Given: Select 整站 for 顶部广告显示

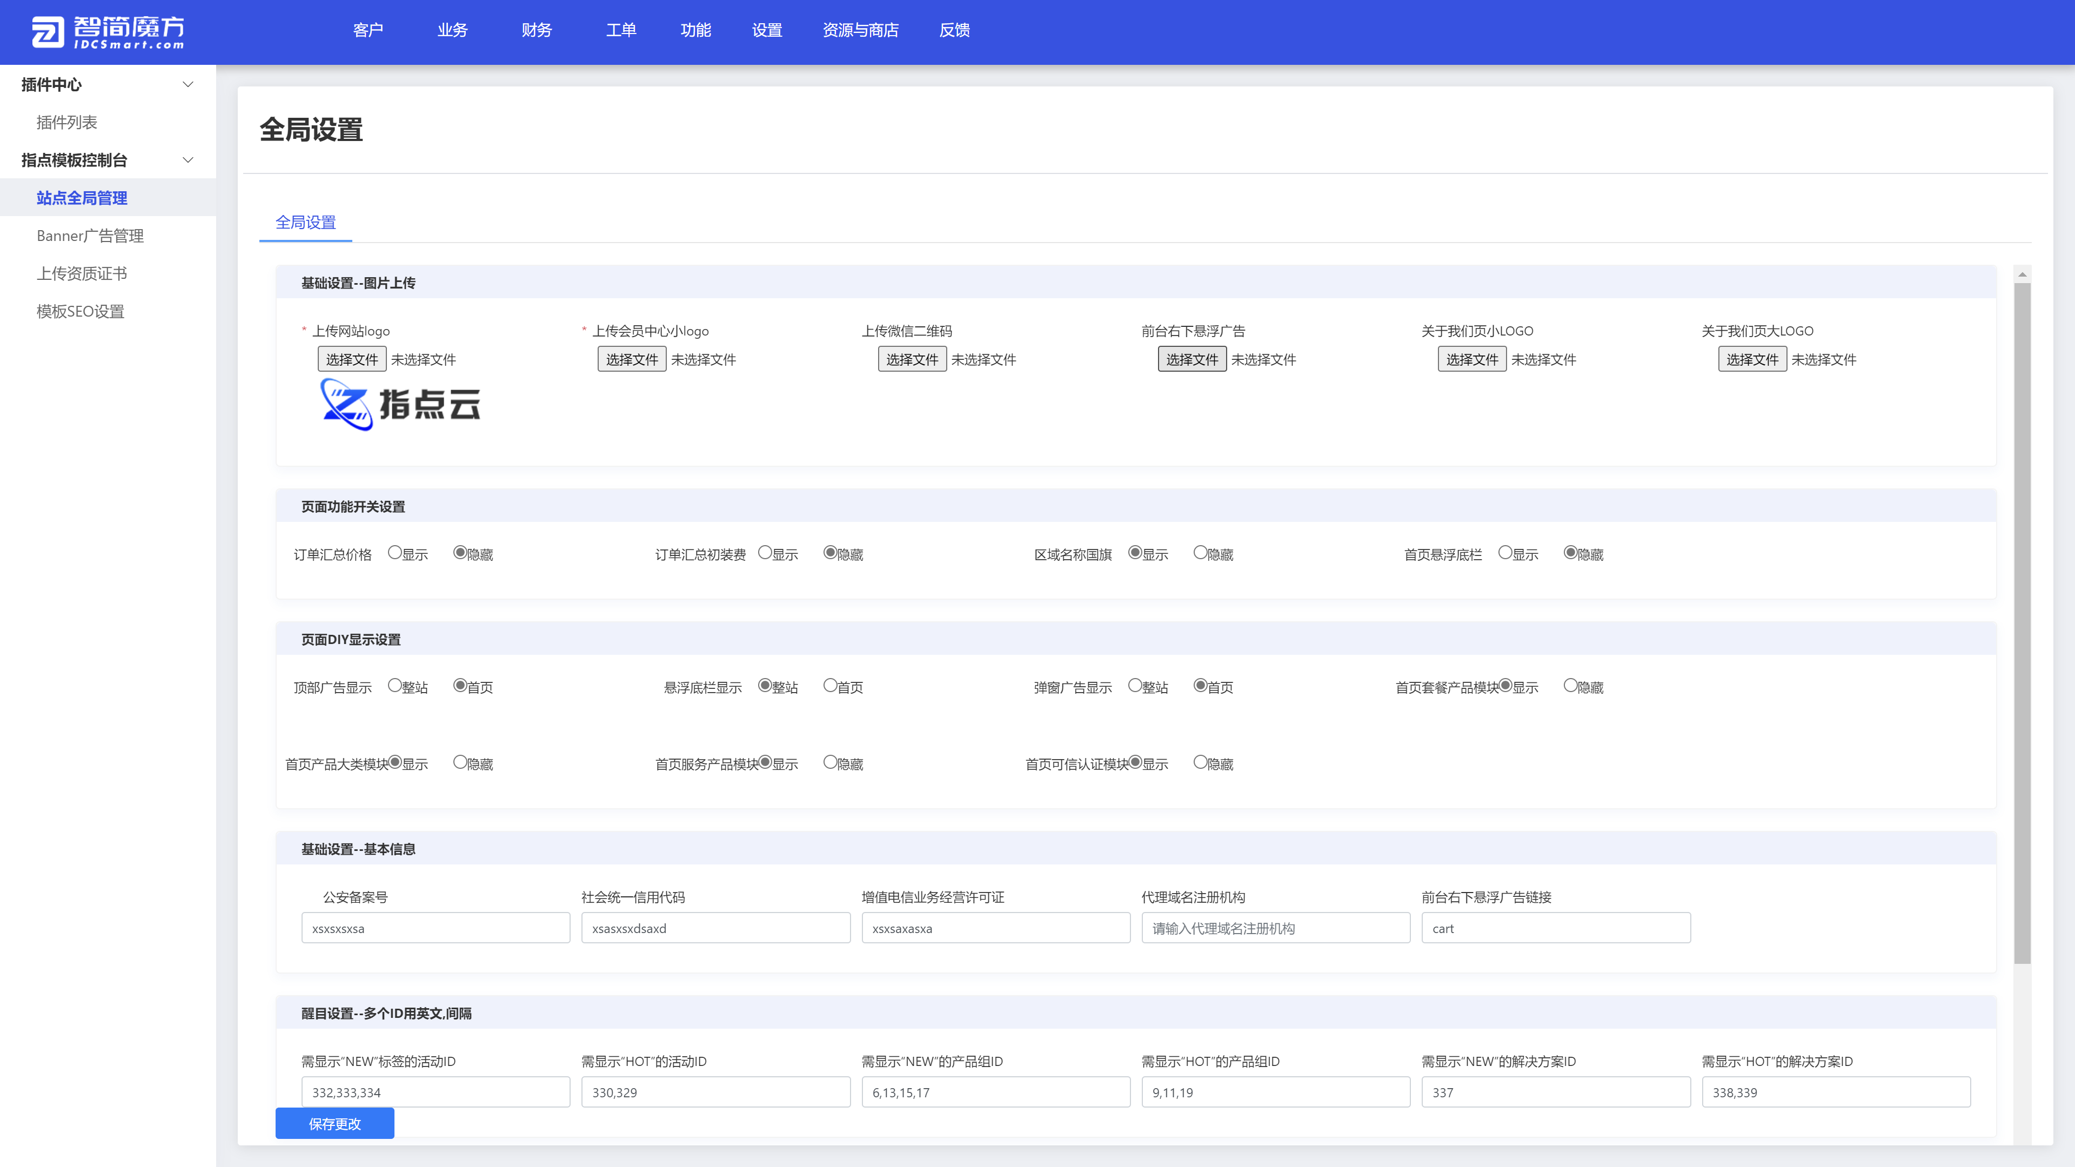Looking at the screenshot, I should (x=394, y=686).
